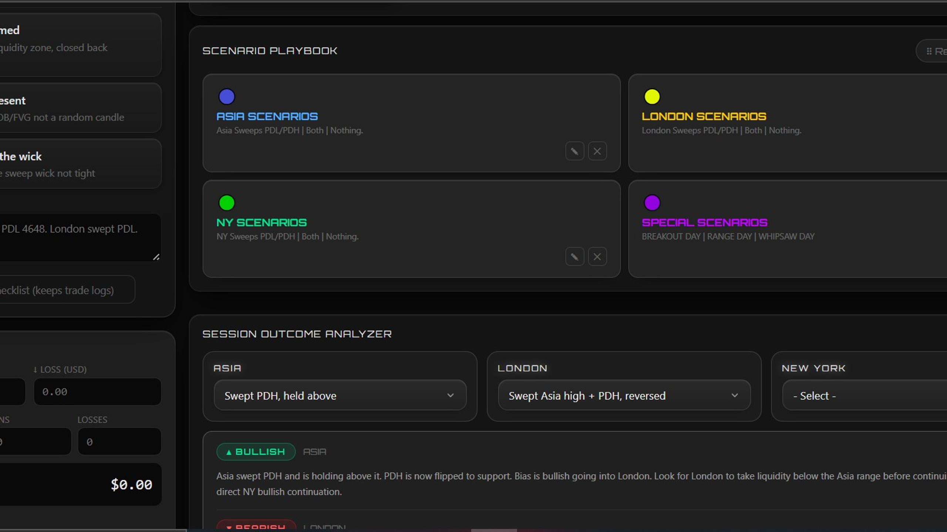This screenshot has height=532, width=947.
Task: Delete the Asia Scenarios card with X icon
Action: [597, 151]
